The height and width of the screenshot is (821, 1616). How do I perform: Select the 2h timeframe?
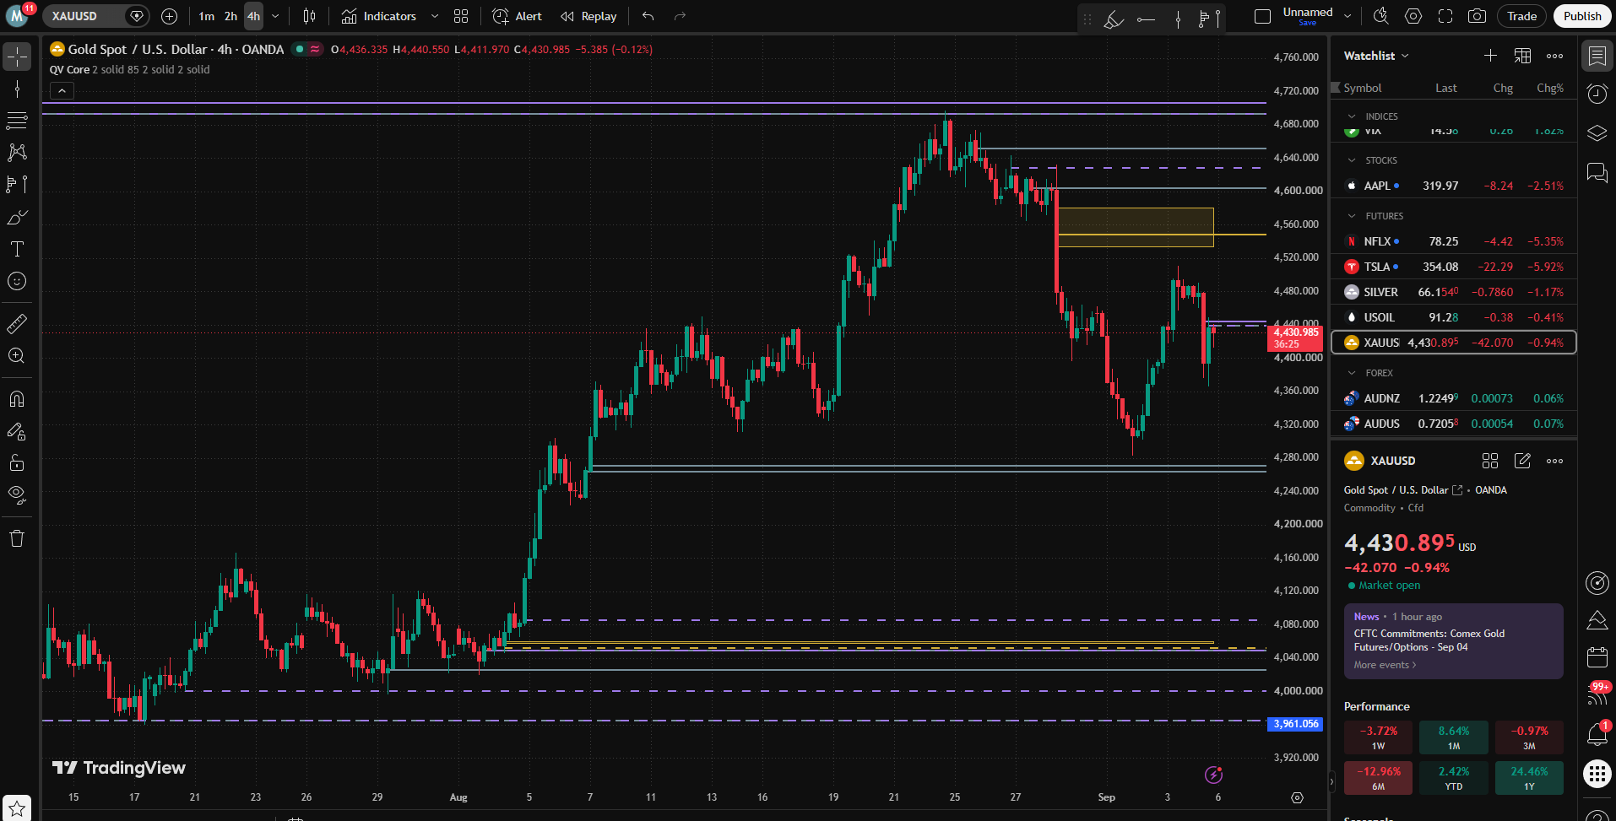[230, 16]
